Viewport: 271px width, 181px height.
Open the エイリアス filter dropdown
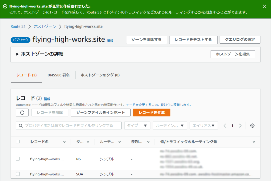[204, 126]
